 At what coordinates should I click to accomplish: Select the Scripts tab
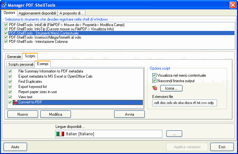pos(30,56)
